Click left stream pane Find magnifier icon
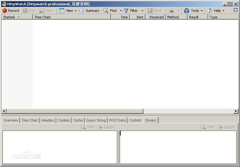Screen dimensions: 240x167 coord(83,127)
